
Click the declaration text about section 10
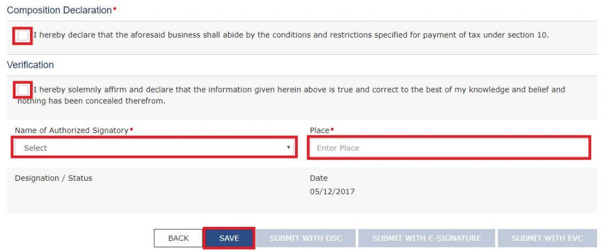pyautogui.click(x=291, y=35)
